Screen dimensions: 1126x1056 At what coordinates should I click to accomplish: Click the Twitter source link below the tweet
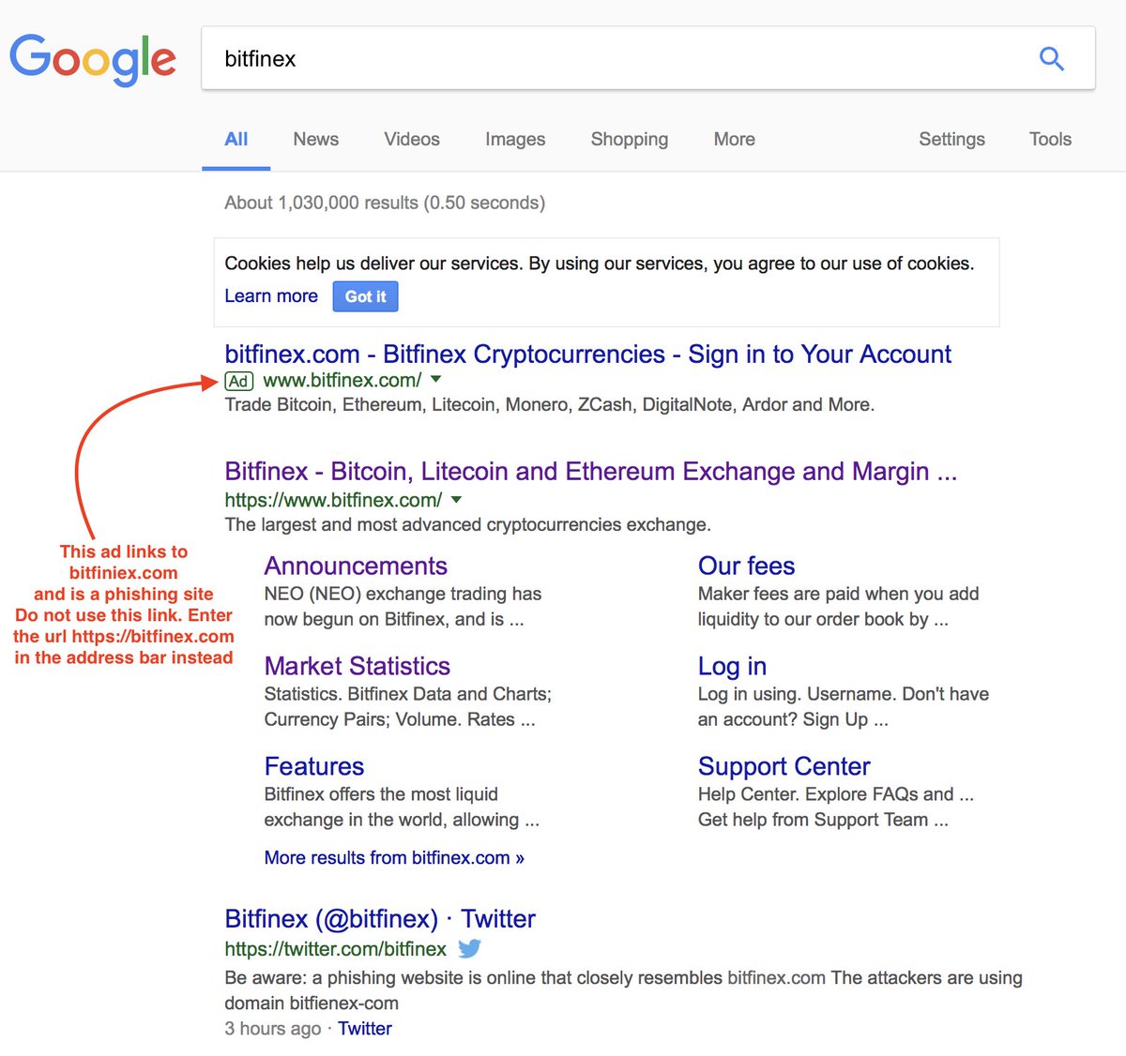coord(365,1028)
